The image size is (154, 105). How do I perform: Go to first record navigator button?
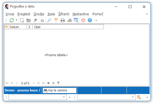coord(7,83)
